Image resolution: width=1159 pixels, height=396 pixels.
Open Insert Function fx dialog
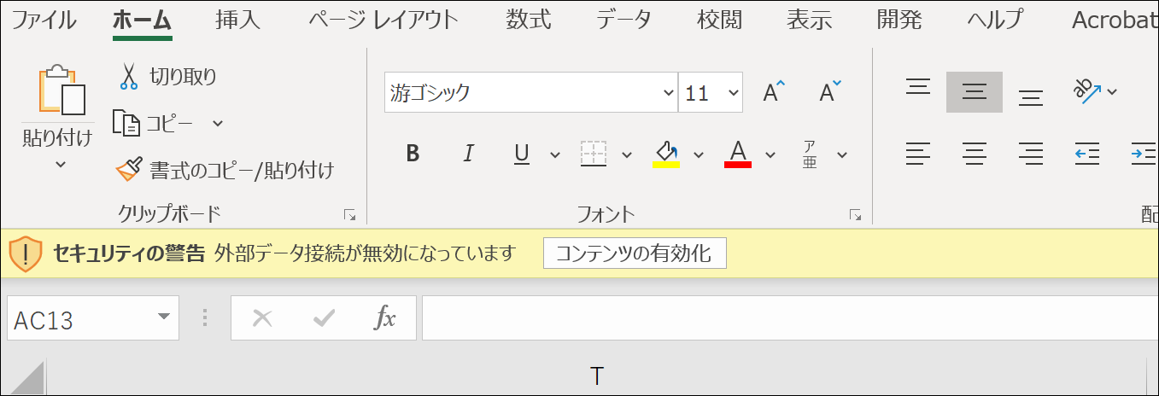coord(385,318)
